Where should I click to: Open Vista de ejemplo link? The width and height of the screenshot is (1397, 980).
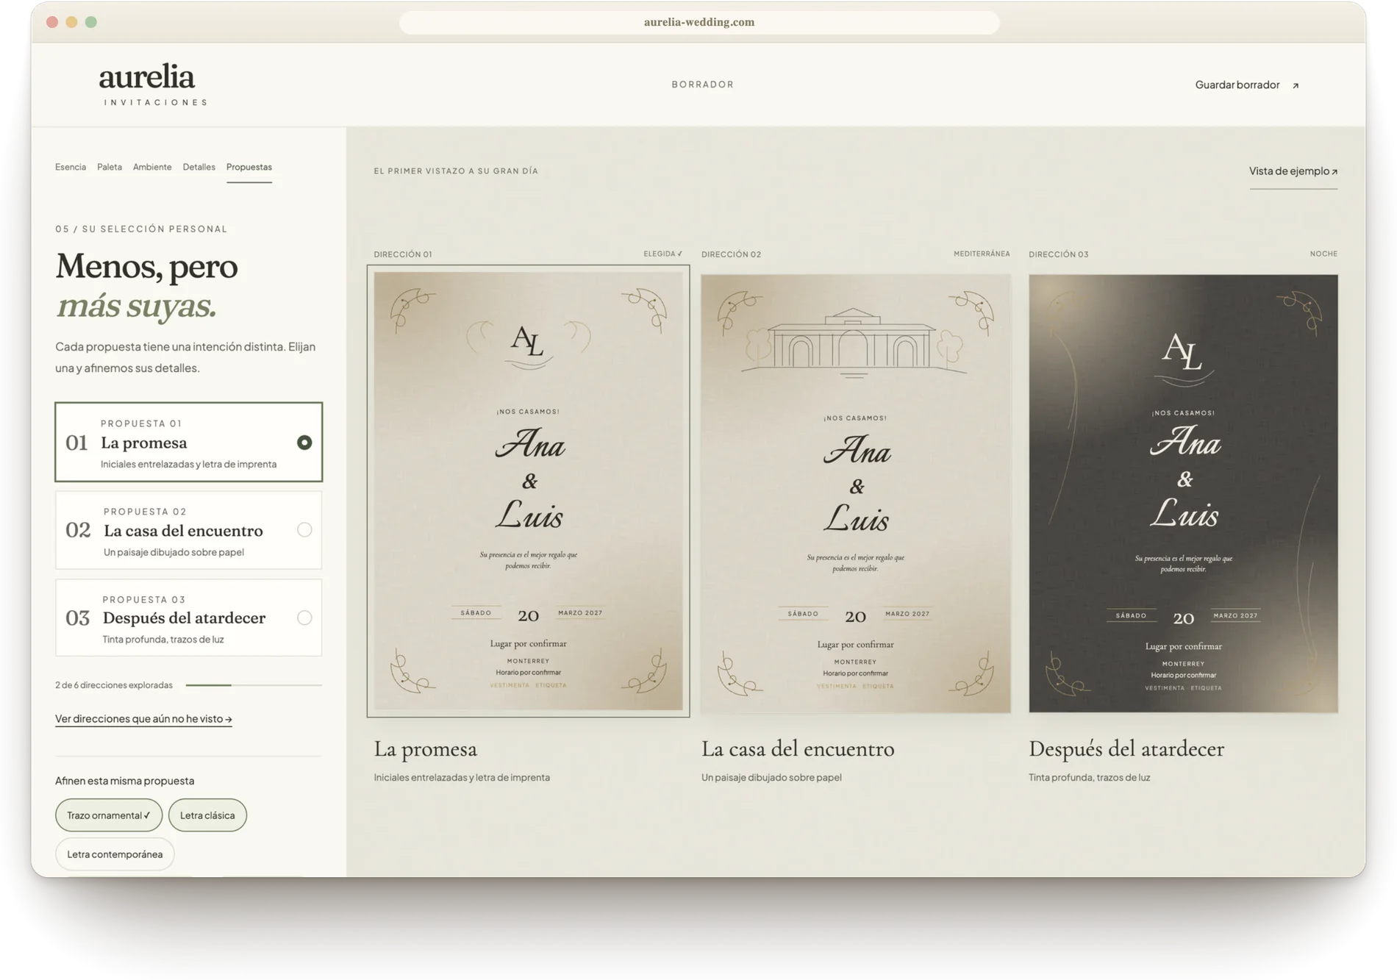(x=1293, y=171)
